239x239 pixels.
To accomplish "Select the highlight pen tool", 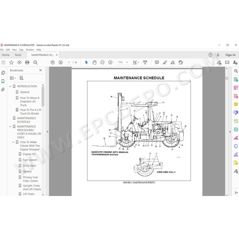I will pyautogui.click(x=165, y=62).
